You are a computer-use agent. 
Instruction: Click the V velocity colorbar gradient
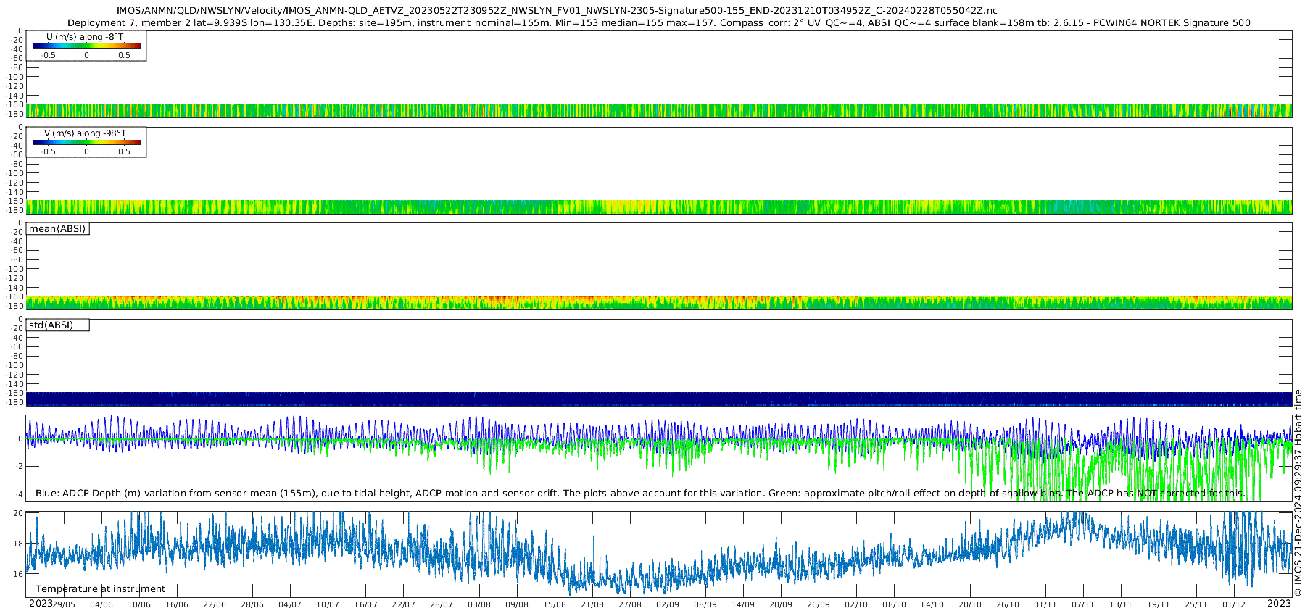(x=86, y=142)
